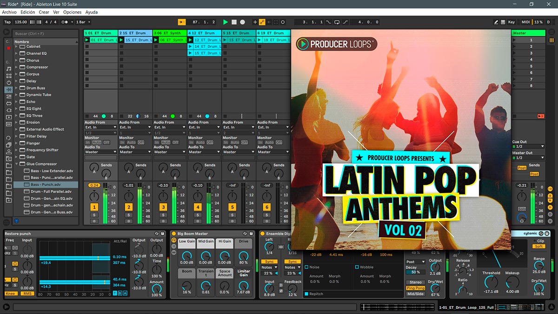Click the MIDI map mode button
The image size is (558, 314).
[x=525, y=22]
